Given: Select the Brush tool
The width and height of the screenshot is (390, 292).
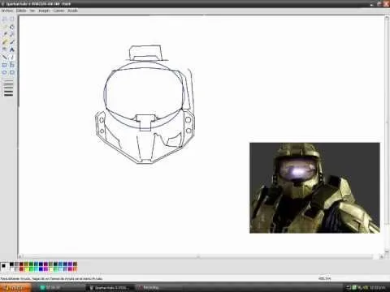Looking at the screenshot, I should 12,42.
